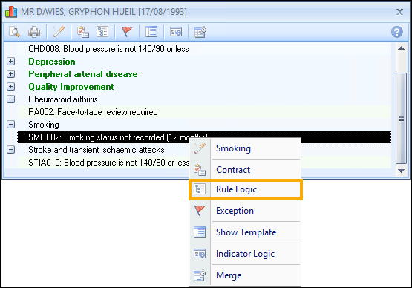This screenshot has width=412, height=288.
Task: Expand the Depression category
Action: [x=11, y=61]
